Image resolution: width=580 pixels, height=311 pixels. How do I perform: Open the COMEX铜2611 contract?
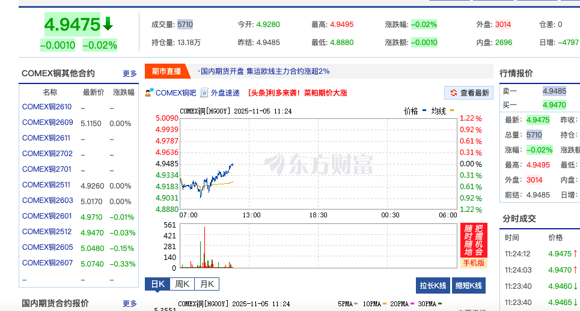point(46,137)
